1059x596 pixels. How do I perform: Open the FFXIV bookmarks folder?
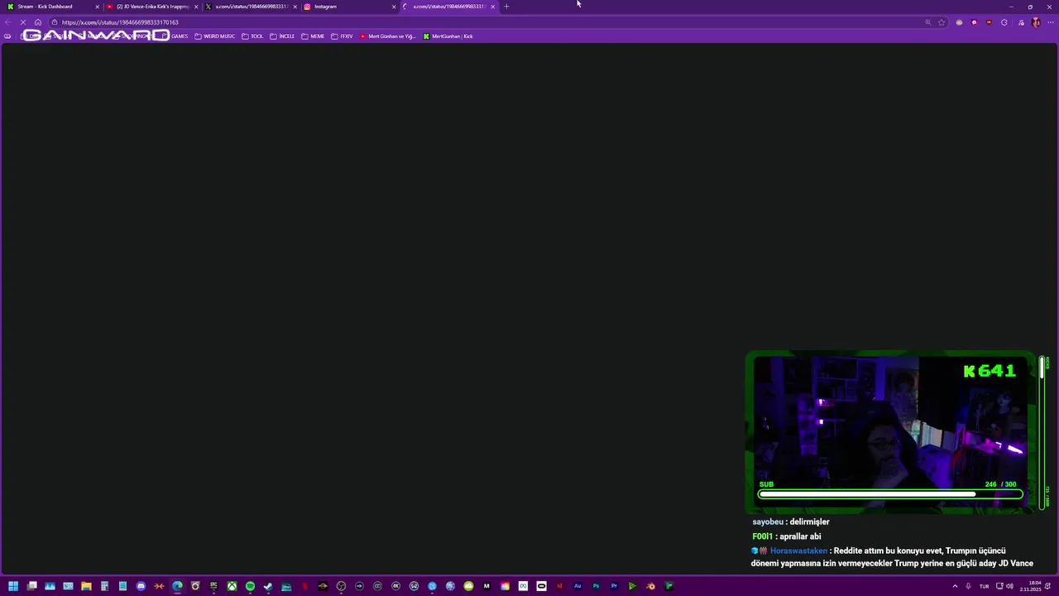click(x=342, y=36)
